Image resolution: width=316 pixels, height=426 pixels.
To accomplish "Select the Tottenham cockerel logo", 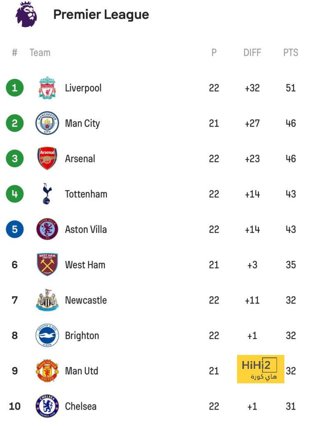I will point(47,194).
